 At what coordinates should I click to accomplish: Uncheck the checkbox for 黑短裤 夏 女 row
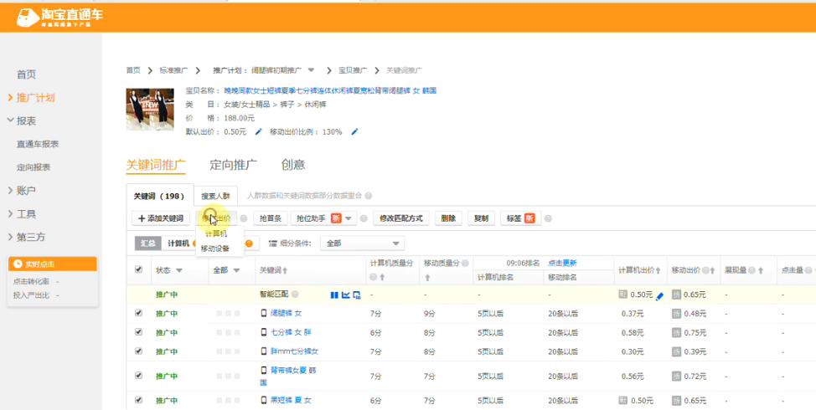pos(138,400)
